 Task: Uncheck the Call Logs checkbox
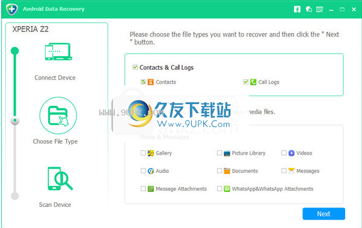[245, 82]
